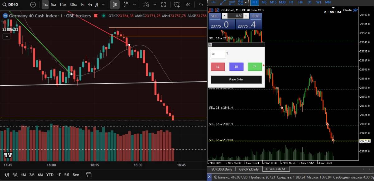Collapse the legend with the chevron button
Screen dimensions: 374x181
(7, 37)
